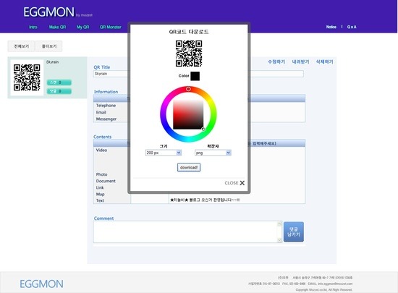Click the green comment count badge
The image size is (398, 293).
(59, 91)
